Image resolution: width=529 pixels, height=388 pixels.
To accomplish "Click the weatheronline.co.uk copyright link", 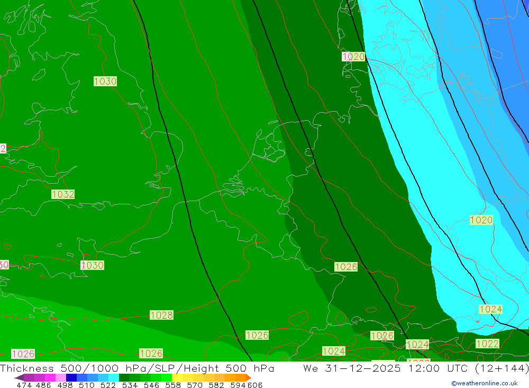I will [x=485, y=383].
